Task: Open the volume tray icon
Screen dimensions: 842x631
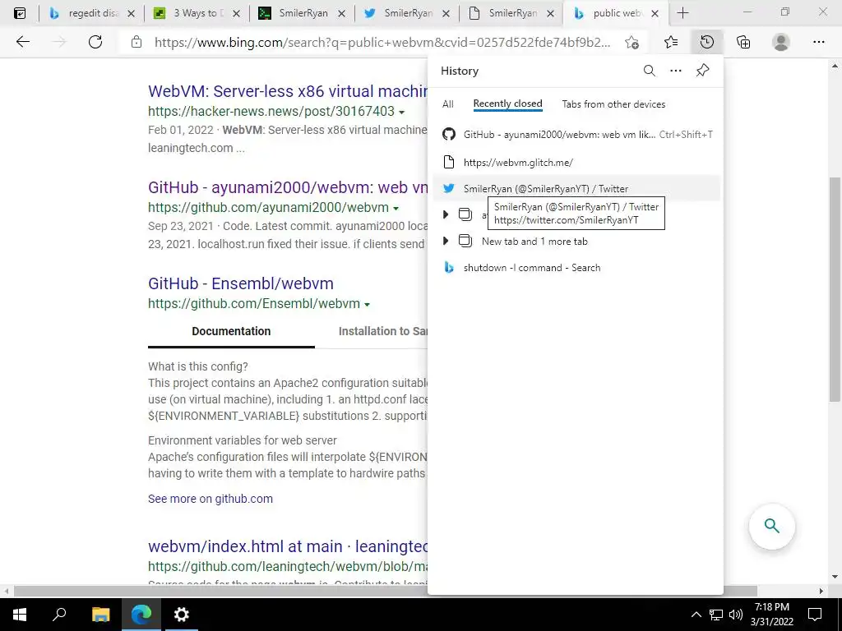Action: pyautogui.click(x=736, y=615)
